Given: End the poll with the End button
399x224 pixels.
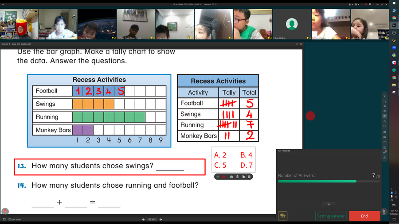Looking at the screenshot, I should click(x=364, y=216).
